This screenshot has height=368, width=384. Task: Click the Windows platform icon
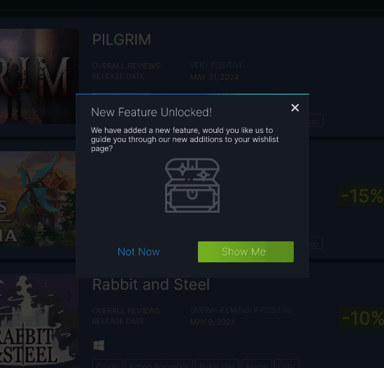click(x=99, y=346)
